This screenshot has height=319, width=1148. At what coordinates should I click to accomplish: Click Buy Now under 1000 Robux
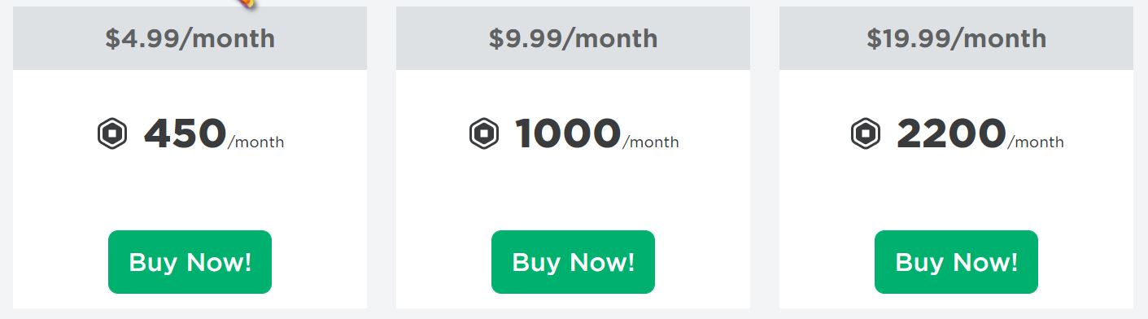click(573, 262)
